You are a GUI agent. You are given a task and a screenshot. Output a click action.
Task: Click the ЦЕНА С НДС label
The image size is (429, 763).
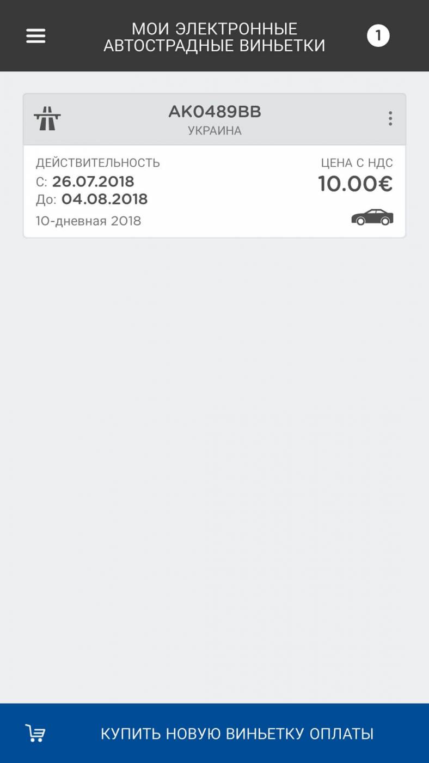[x=357, y=162]
